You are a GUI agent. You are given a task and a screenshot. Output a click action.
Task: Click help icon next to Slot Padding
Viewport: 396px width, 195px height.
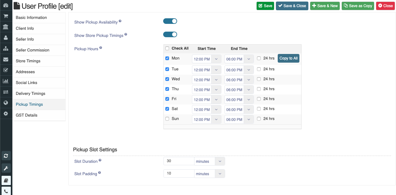coord(100,173)
